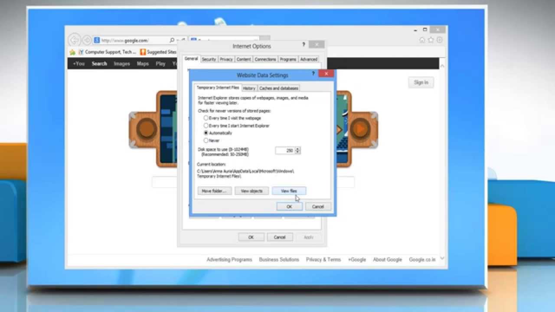The image size is (555, 312).
Task: Click the left orange doodle arrow button
Action: pos(146,129)
